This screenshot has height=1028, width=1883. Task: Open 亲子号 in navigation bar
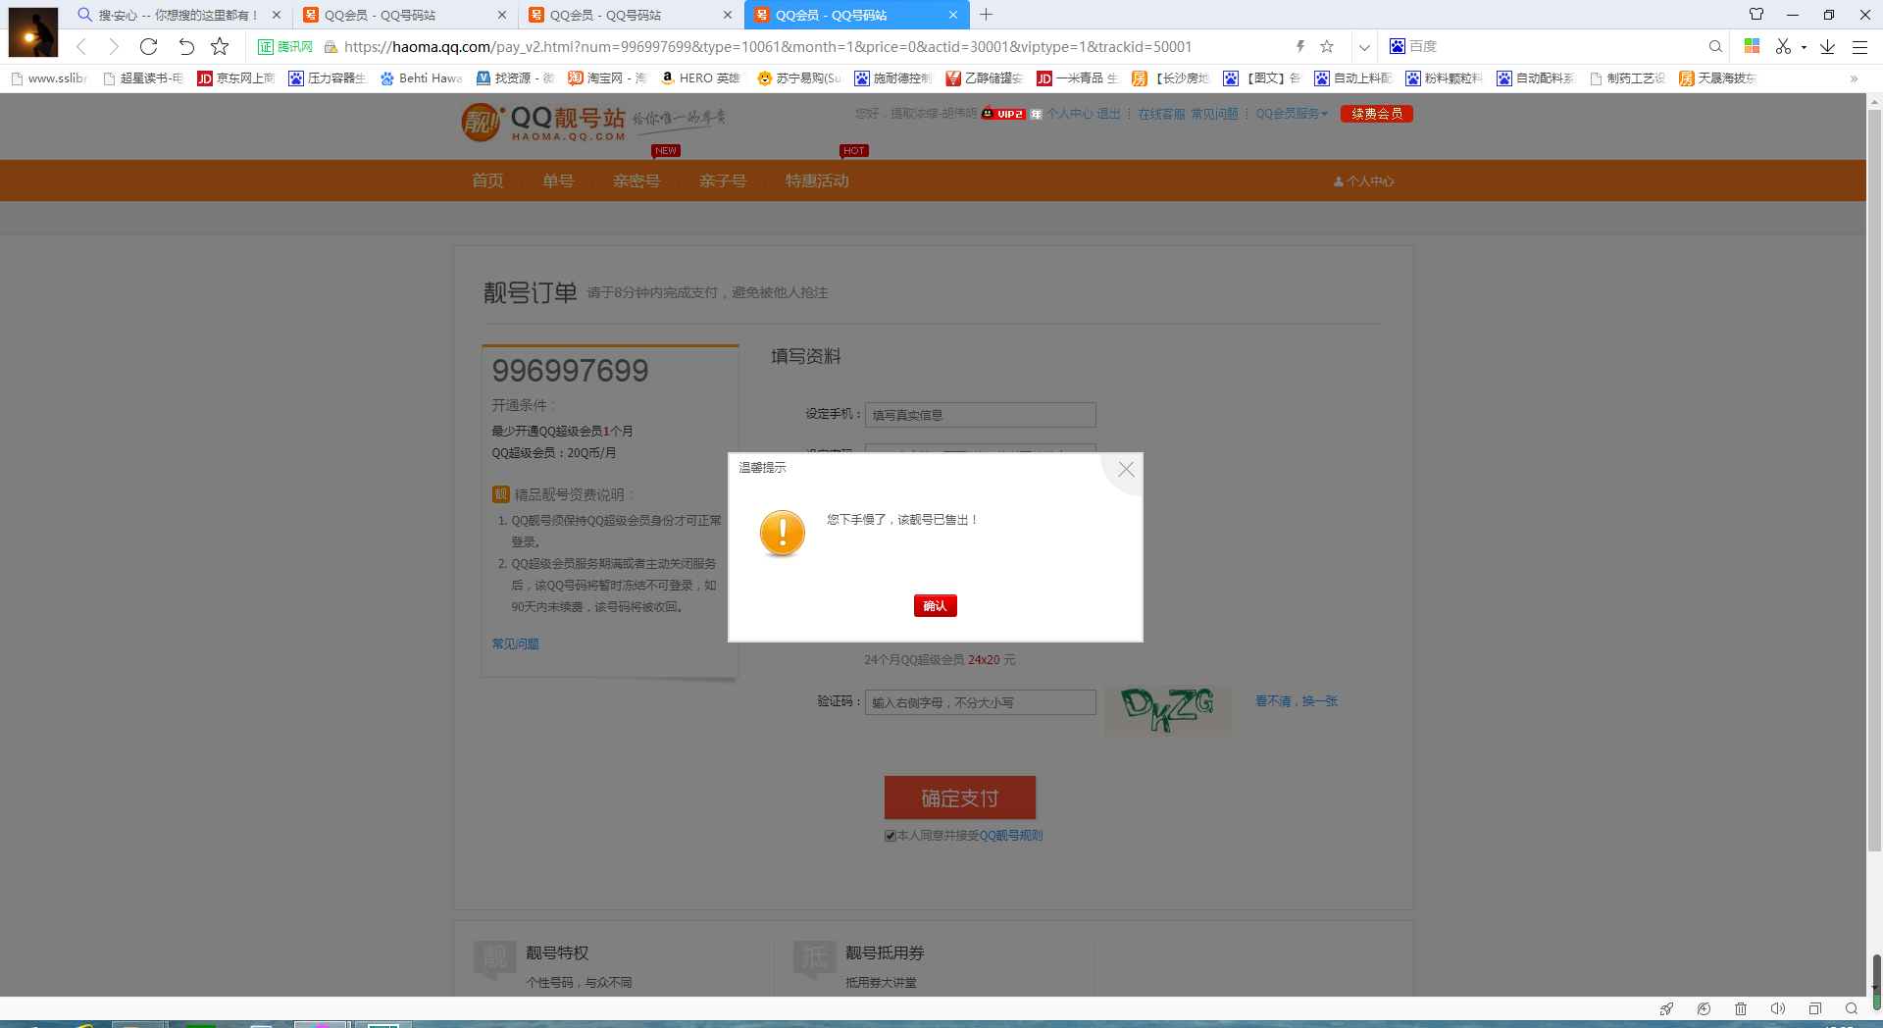point(723,181)
